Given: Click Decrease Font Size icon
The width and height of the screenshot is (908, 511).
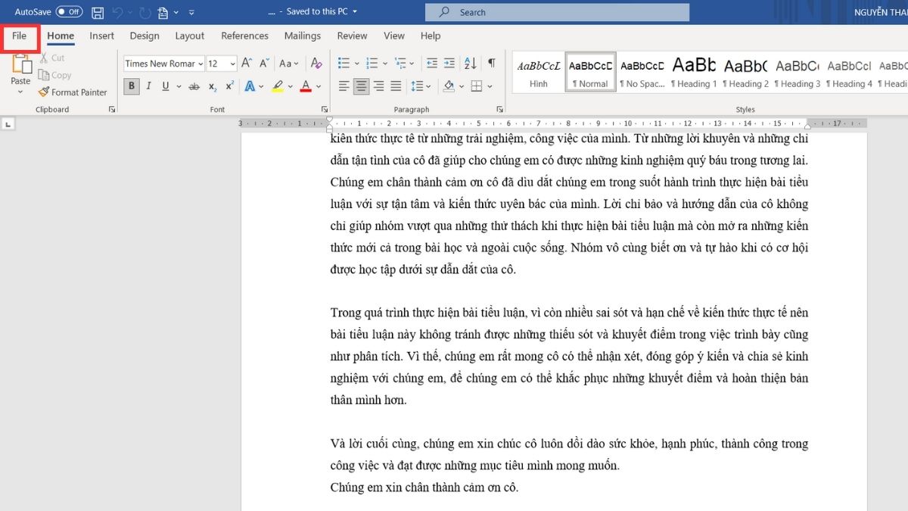Looking at the screenshot, I should 265,64.
